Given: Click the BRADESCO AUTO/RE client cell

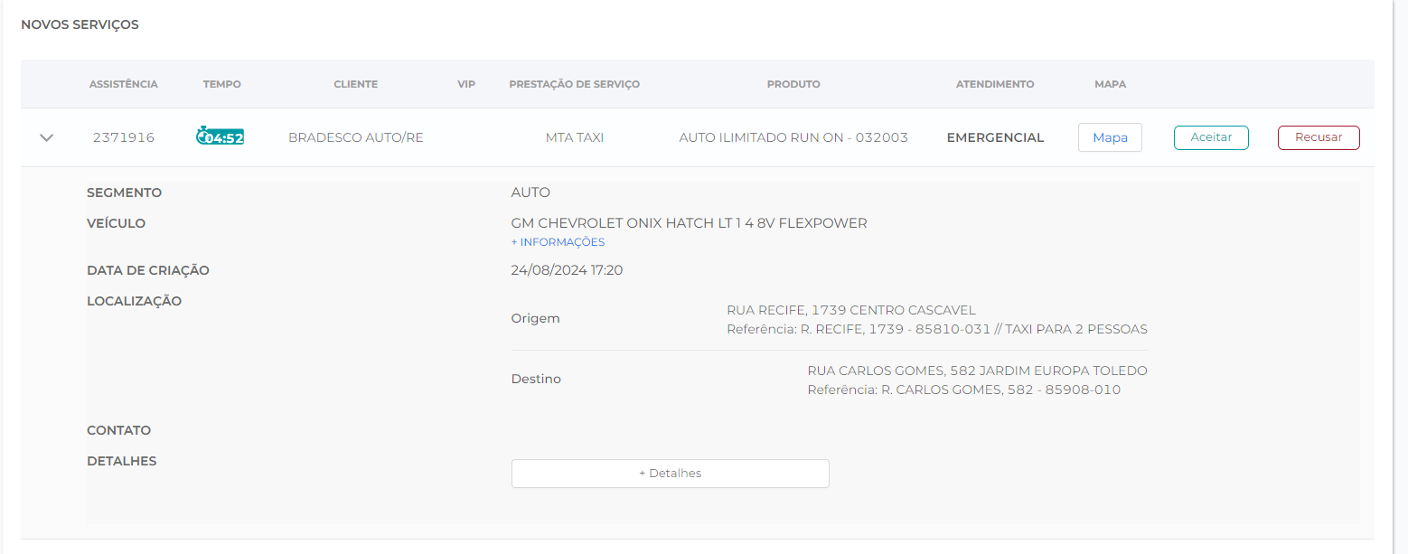Looking at the screenshot, I should pyautogui.click(x=356, y=137).
